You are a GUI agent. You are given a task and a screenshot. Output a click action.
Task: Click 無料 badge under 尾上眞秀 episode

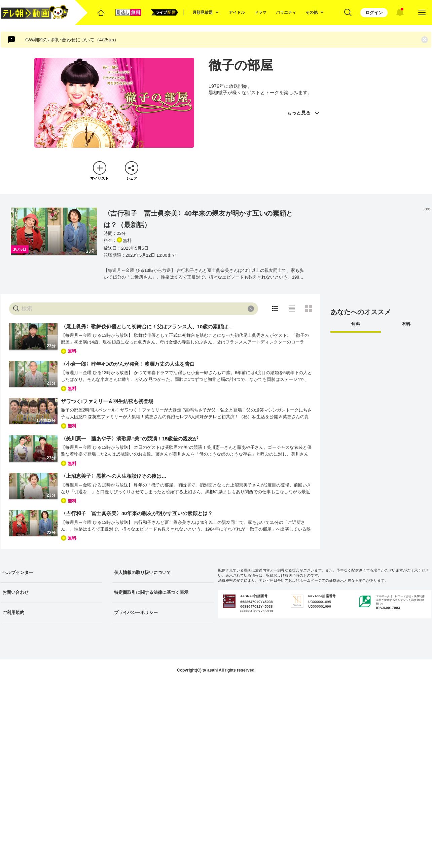[x=69, y=351]
